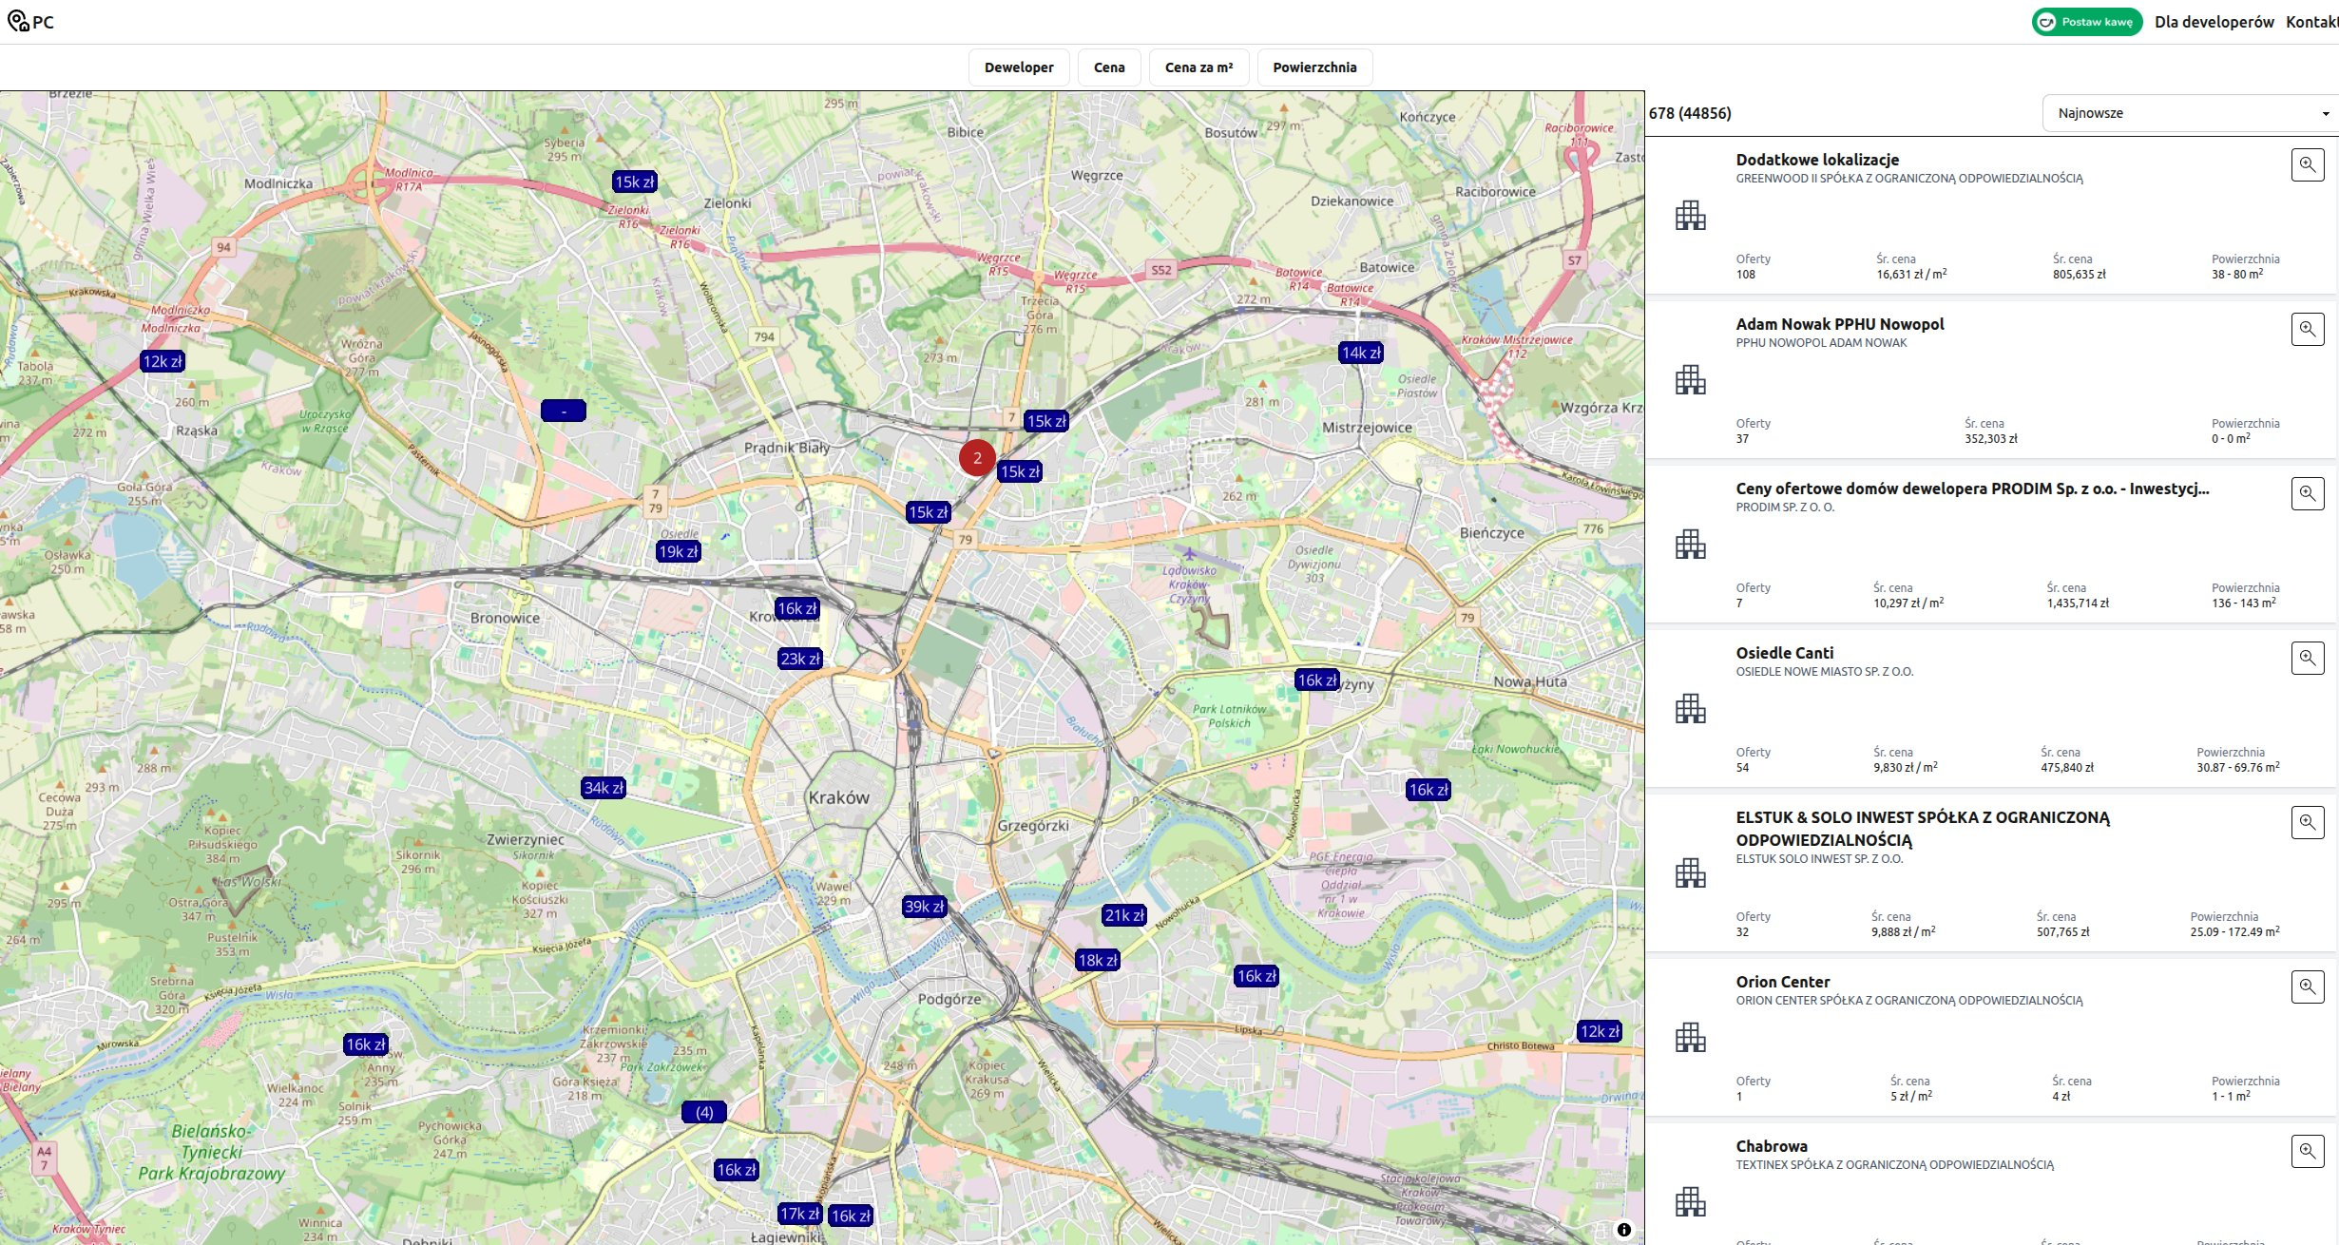Click magnifier icon for PRODIM houses listing
This screenshot has width=2339, height=1245.
[2307, 493]
